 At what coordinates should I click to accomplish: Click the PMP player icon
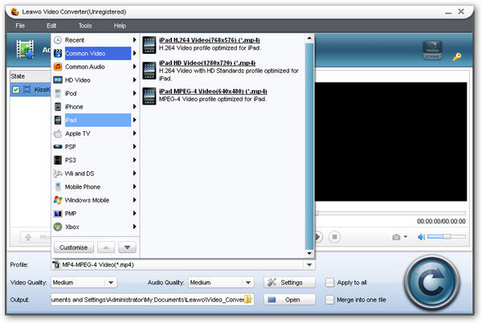point(58,214)
